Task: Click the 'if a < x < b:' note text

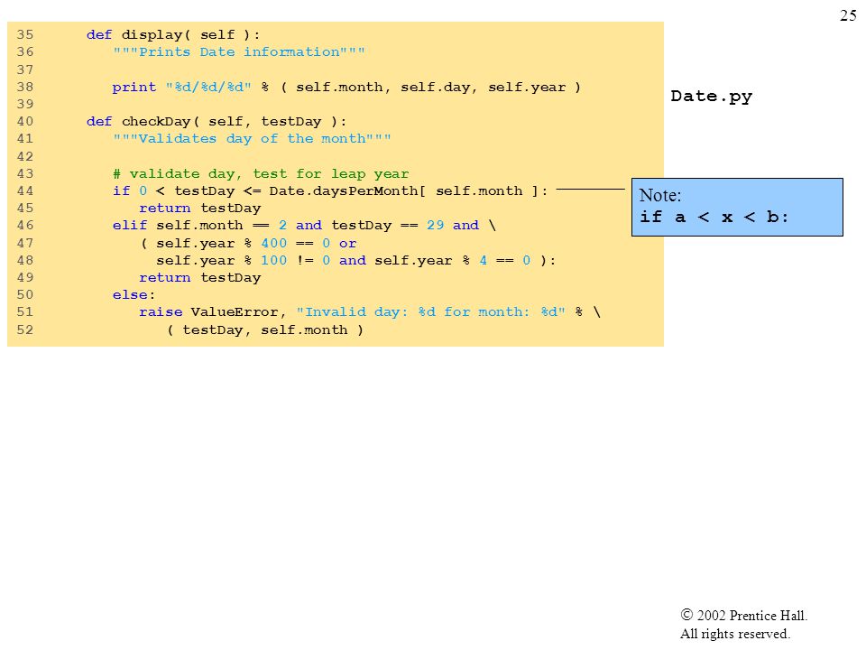Action: click(x=714, y=217)
